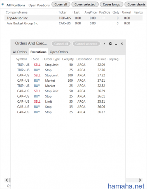Sort positions by PosSide column header

tap(104, 12)
